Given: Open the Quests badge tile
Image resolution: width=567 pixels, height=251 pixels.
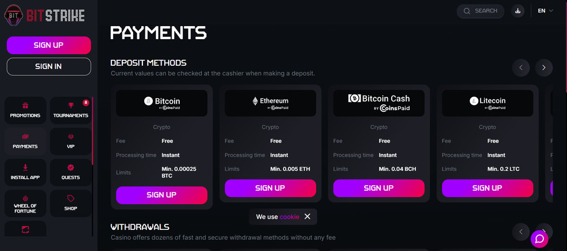Looking at the screenshot, I should click(70, 172).
